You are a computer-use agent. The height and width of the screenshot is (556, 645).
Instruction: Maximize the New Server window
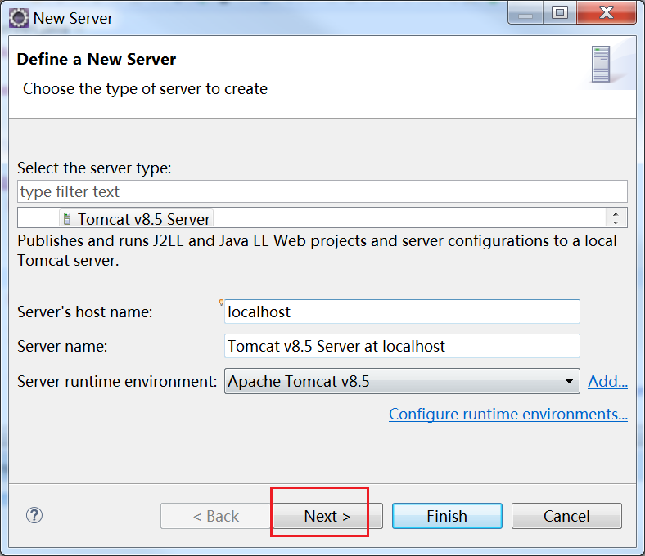559,13
